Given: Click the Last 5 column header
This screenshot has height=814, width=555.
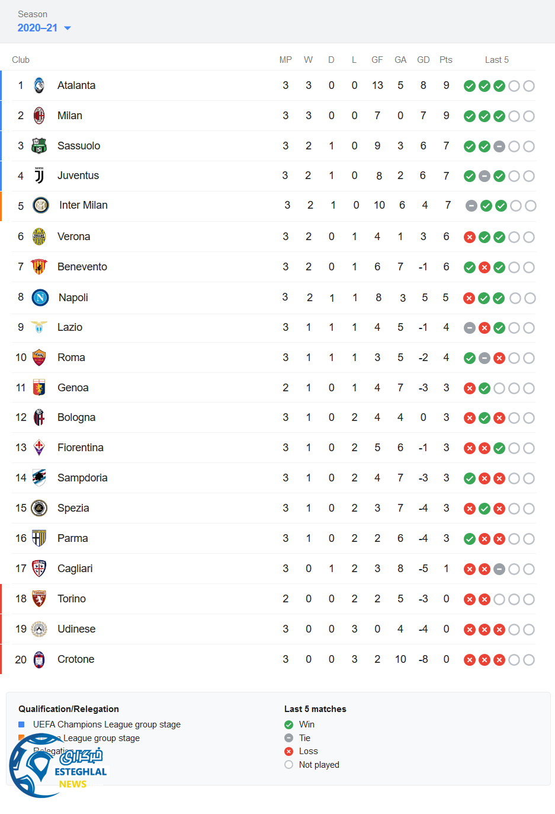Looking at the screenshot, I should coord(496,60).
